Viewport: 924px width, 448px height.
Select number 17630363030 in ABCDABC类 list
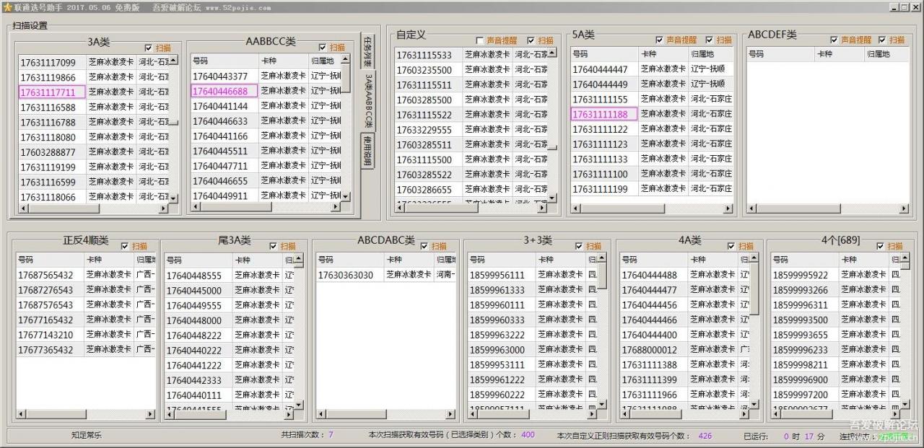[349, 275]
